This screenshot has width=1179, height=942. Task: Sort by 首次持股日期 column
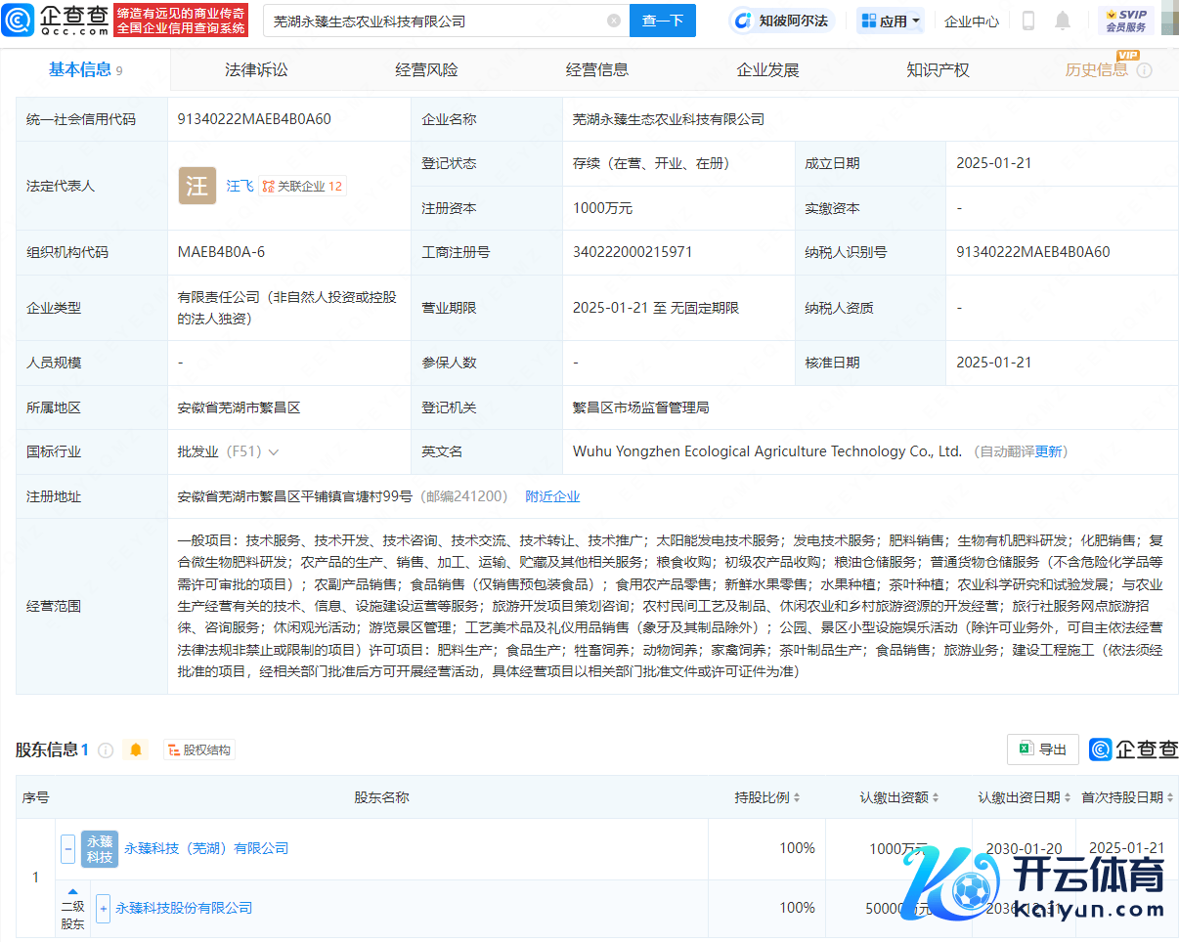(x=1169, y=797)
